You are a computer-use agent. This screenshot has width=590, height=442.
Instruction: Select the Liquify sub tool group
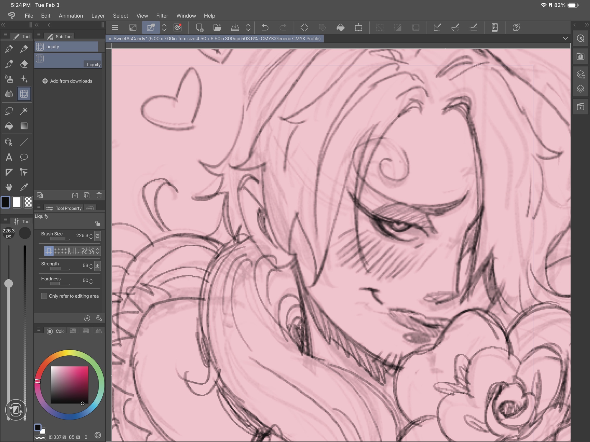[x=67, y=47]
